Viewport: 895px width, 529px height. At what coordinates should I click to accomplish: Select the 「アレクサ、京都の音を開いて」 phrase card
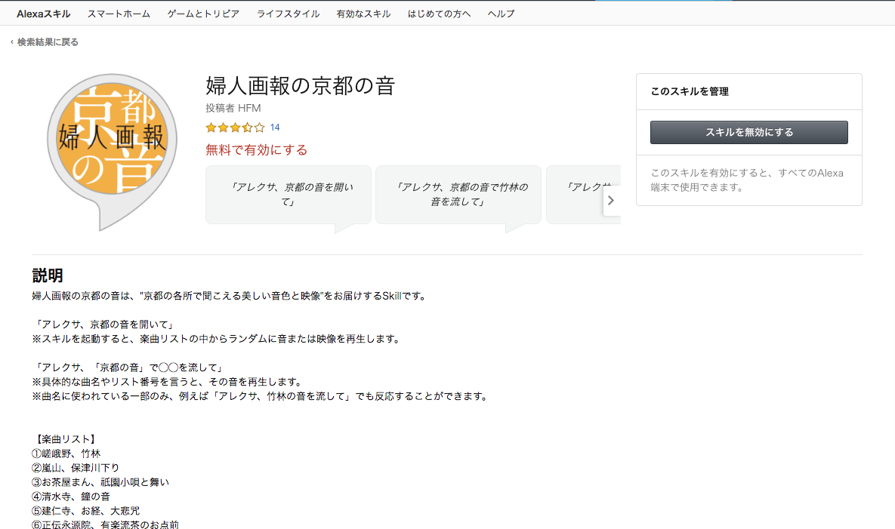coord(289,195)
